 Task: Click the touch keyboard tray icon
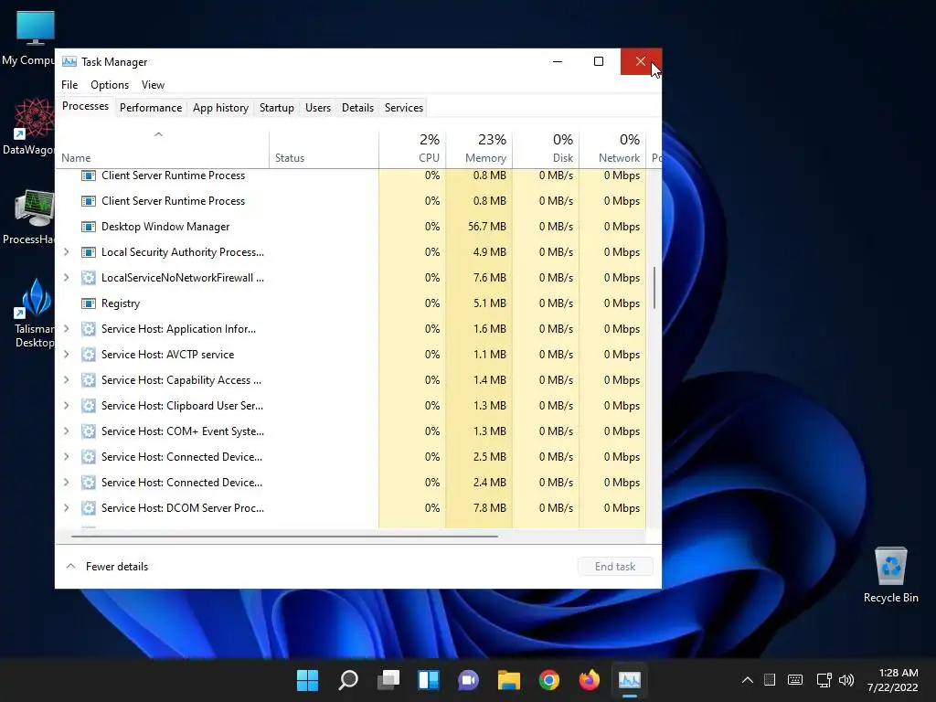point(795,680)
